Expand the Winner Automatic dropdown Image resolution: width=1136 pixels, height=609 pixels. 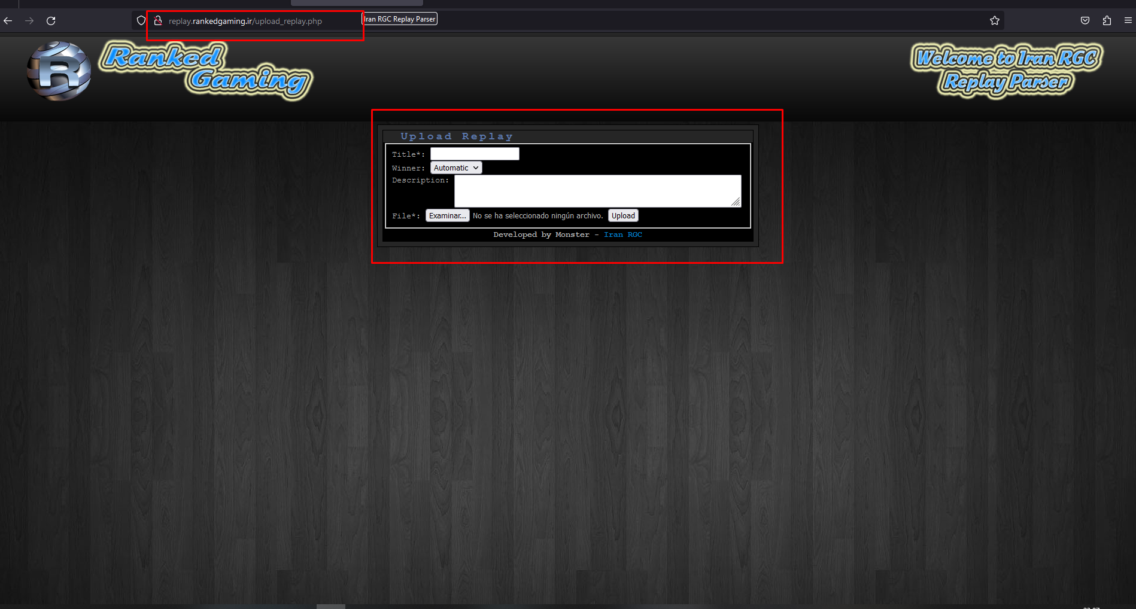pos(456,168)
